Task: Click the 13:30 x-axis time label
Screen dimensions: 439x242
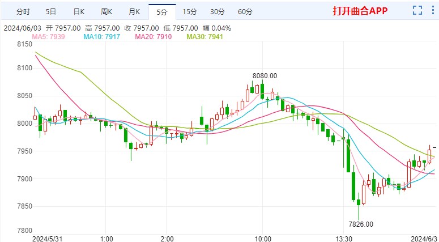Action: (x=343, y=239)
